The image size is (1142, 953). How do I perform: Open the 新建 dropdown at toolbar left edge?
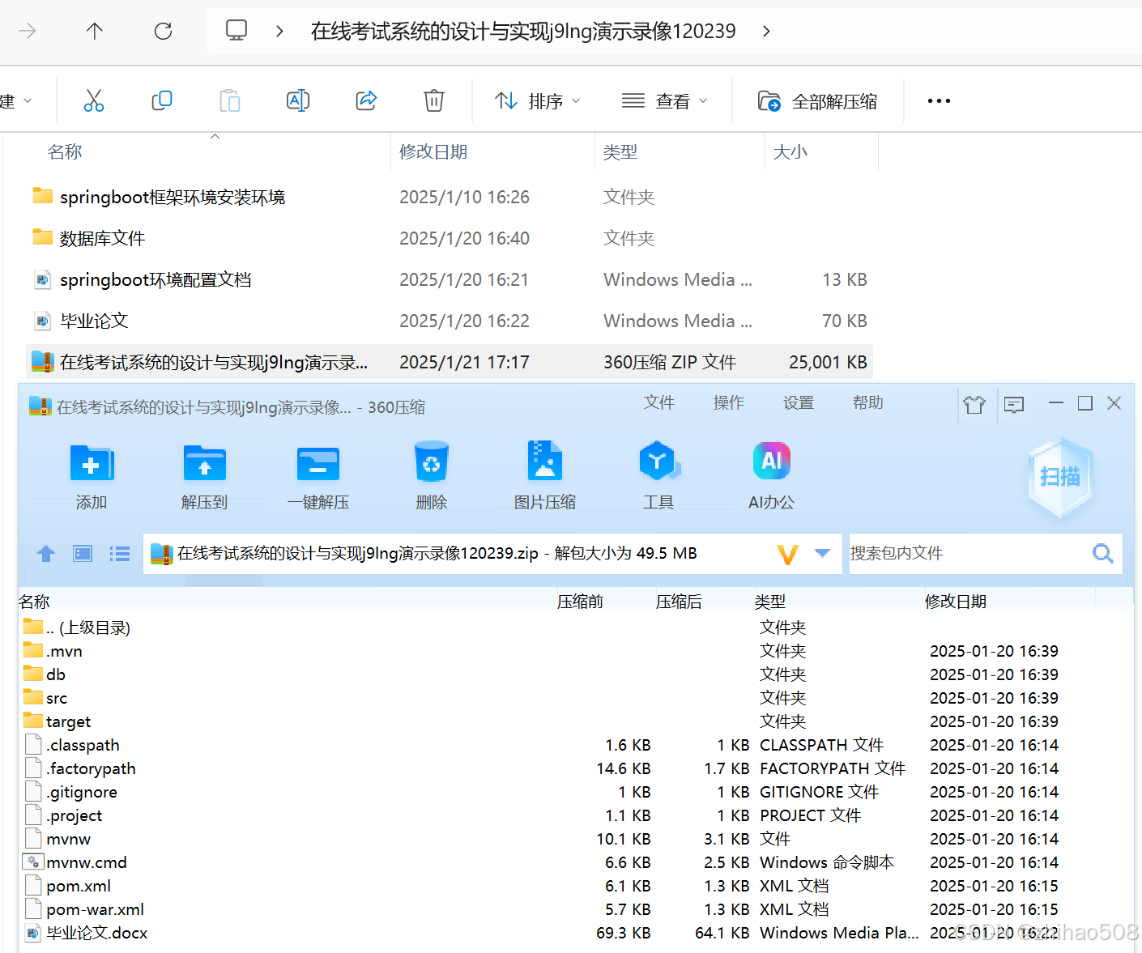(x=15, y=101)
